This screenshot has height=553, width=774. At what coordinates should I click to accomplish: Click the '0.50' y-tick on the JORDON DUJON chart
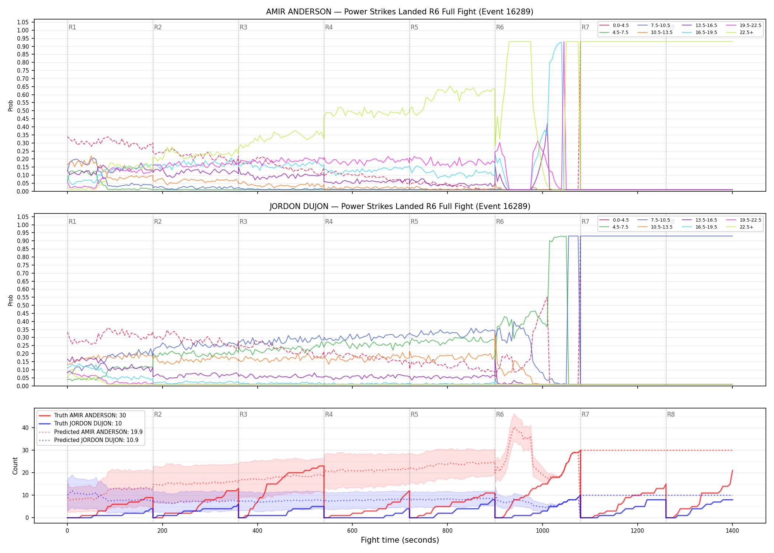coord(23,306)
